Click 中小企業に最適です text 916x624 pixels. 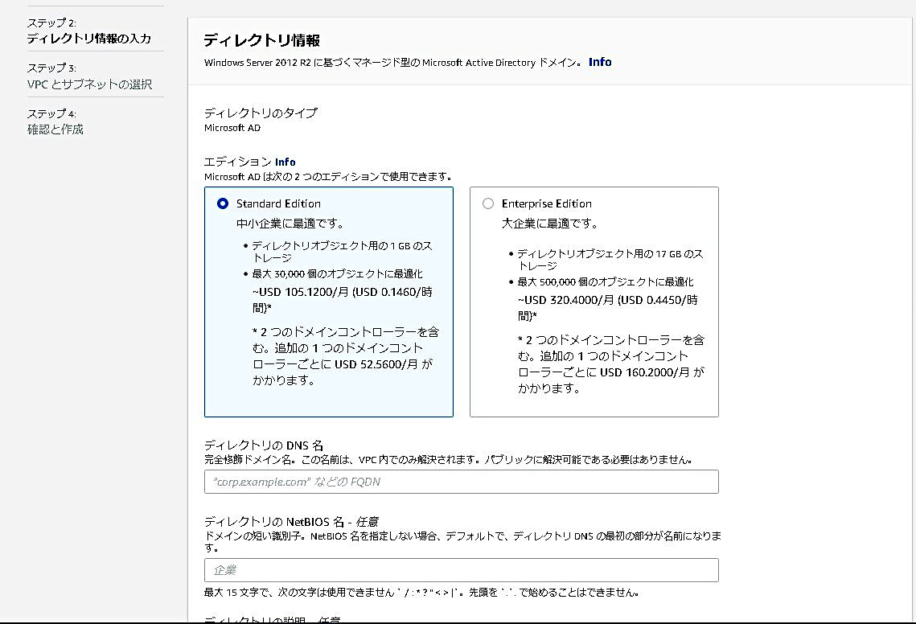point(290,224)
